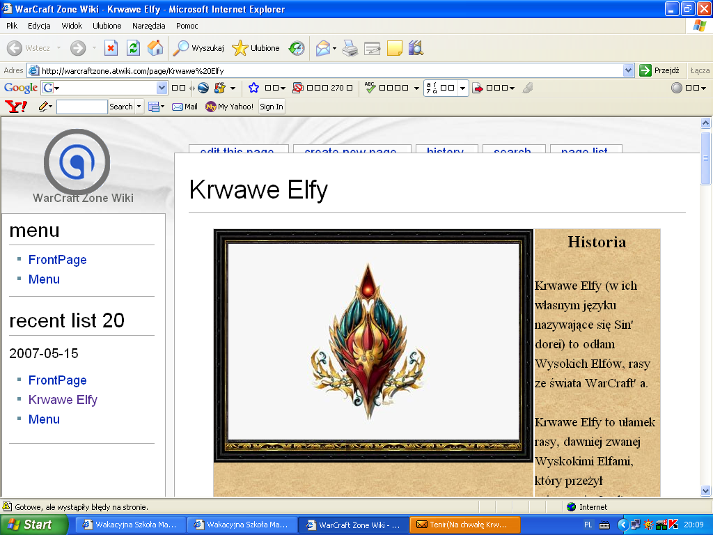Open Krwawe Elfy link in recent list
The width and height of the screenshot is (713, 535).
[x=63, y=400]
